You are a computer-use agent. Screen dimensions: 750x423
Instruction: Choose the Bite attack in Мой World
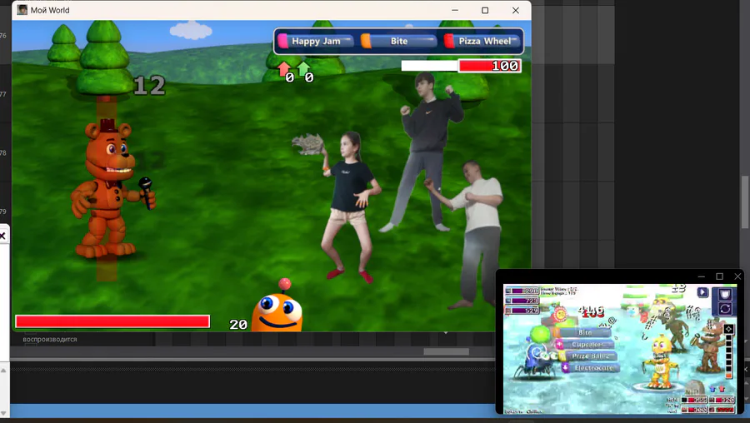pyautogui.click(x=399, y=41)
